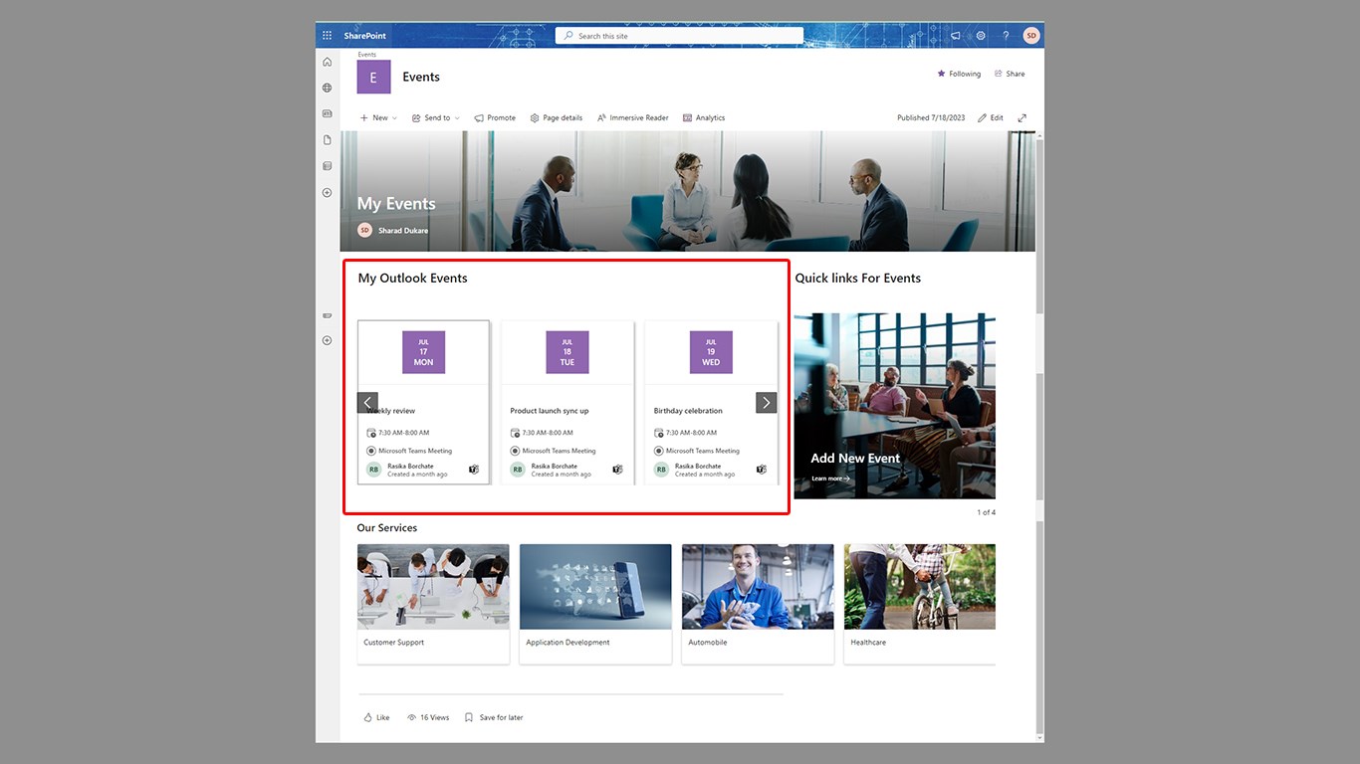1360x764 pixels.
Task: Click the page vertical scrollbar
Action: click(x=1040, y=435)
